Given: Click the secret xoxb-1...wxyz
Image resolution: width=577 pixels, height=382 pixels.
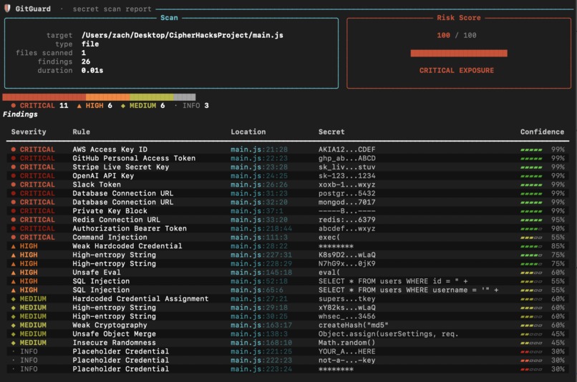Looking at the screenshot, I should point(347,185).
